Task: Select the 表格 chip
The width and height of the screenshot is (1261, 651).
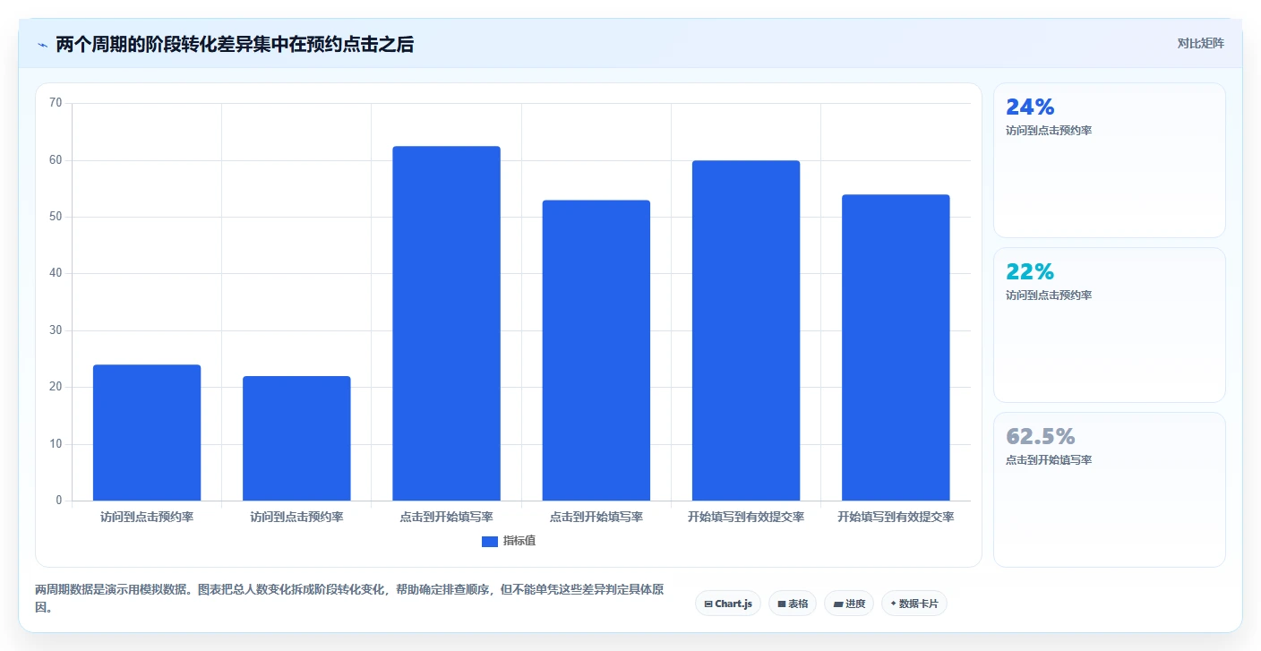Action: coord(793,604)
